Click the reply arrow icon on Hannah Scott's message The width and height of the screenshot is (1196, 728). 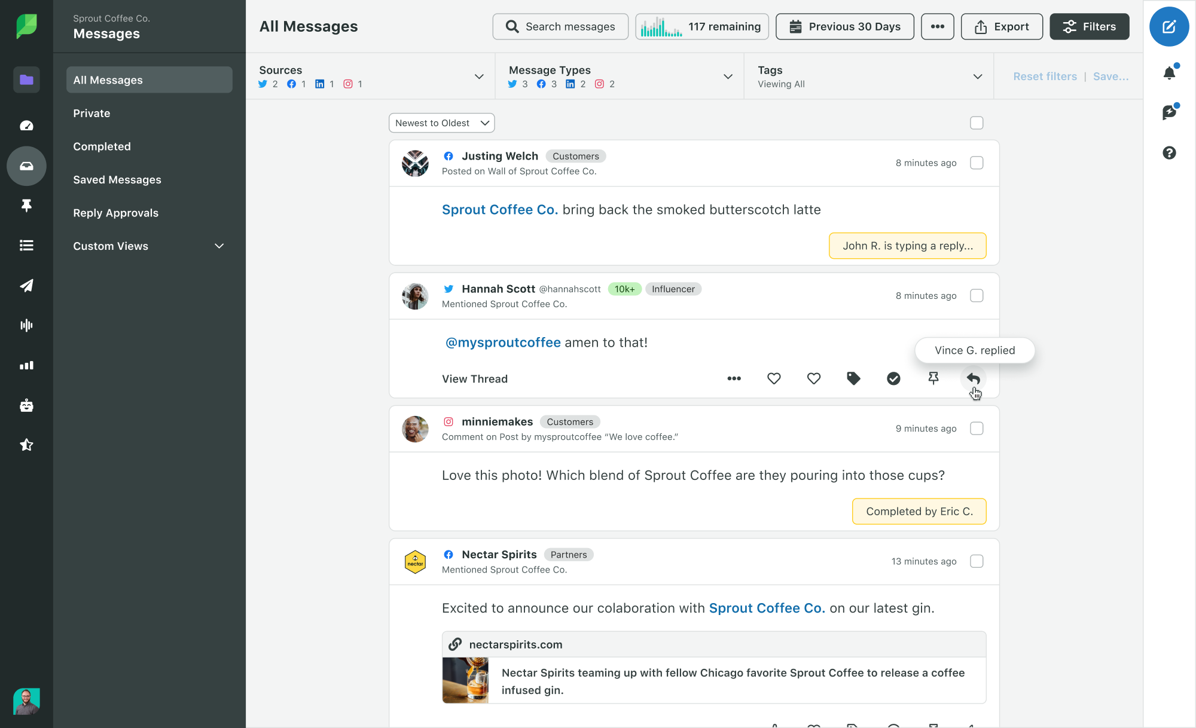tap(973, 378)
